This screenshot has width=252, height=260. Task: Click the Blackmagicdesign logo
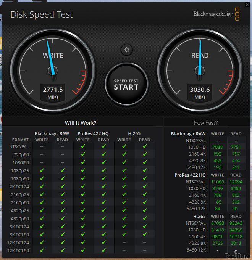pos(216,14)
